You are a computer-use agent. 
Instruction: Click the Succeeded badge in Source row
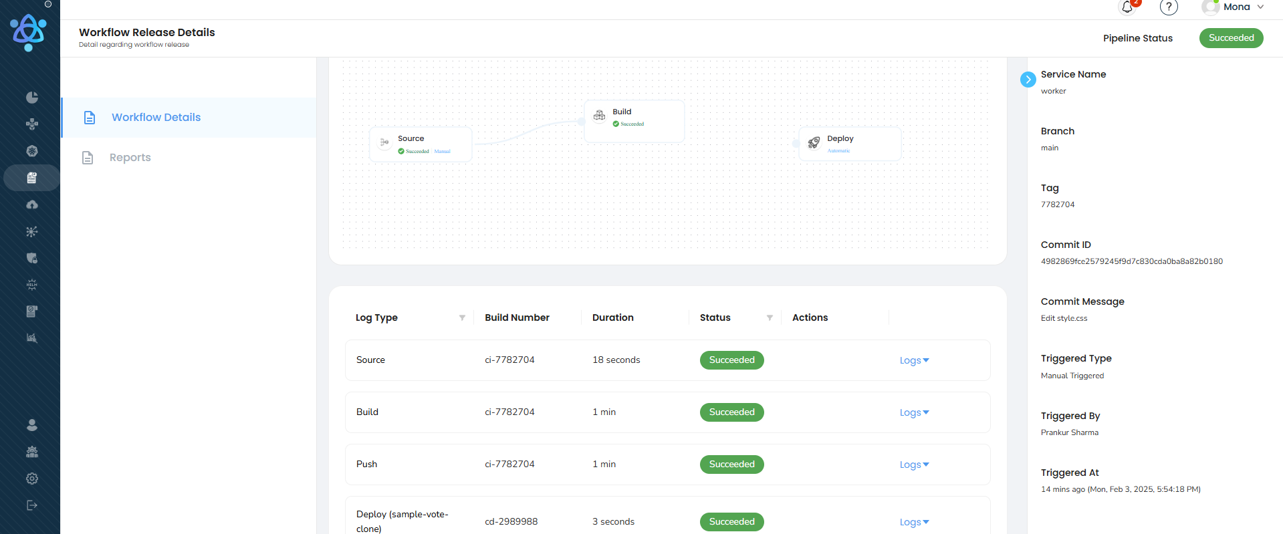tap(731, 360)
